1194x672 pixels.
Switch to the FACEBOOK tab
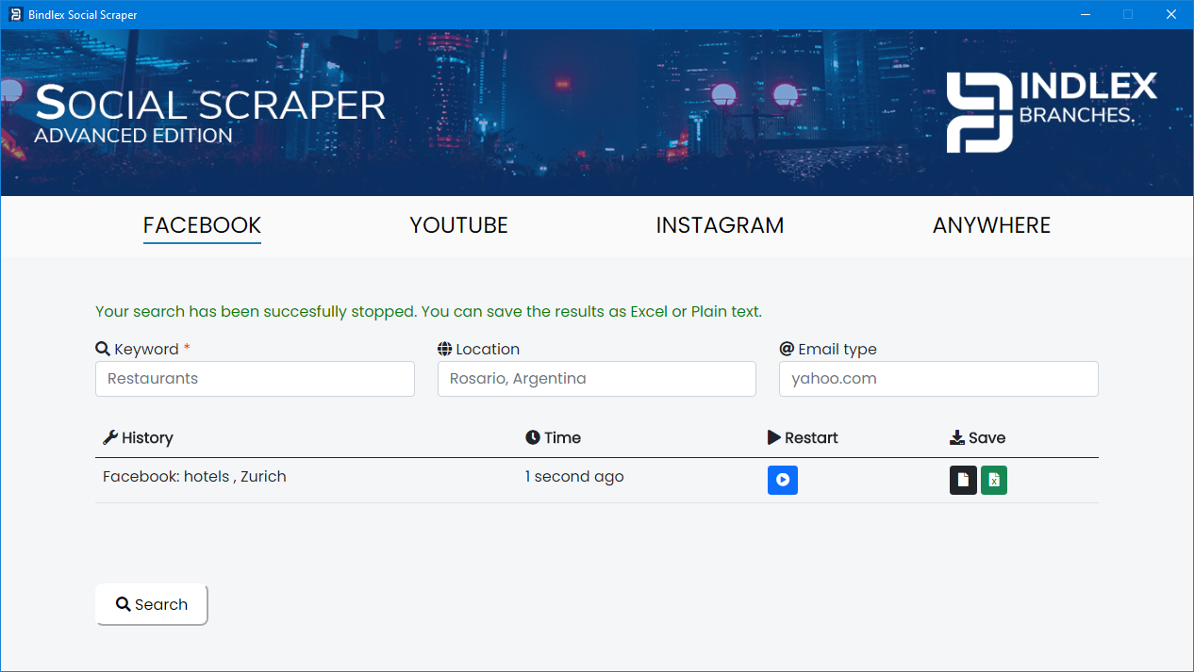click(x=202, y=225)
